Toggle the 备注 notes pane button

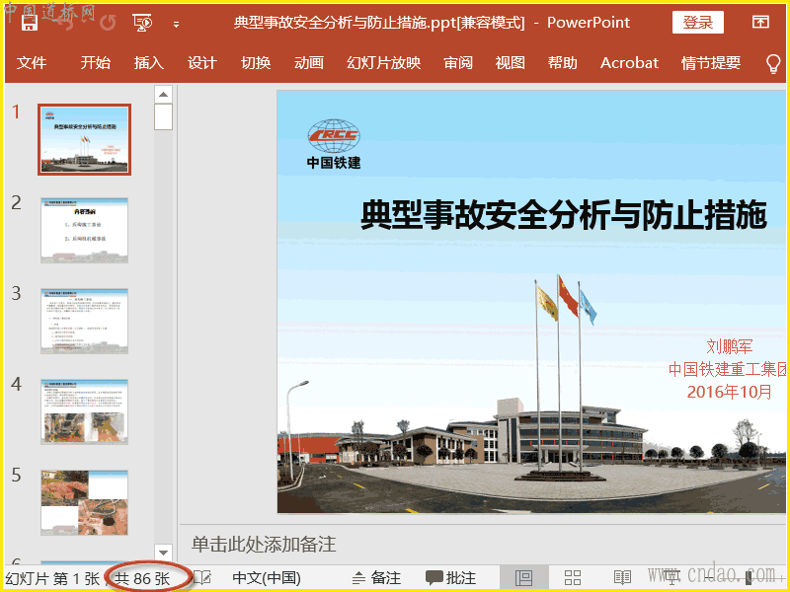coord(376,578)
